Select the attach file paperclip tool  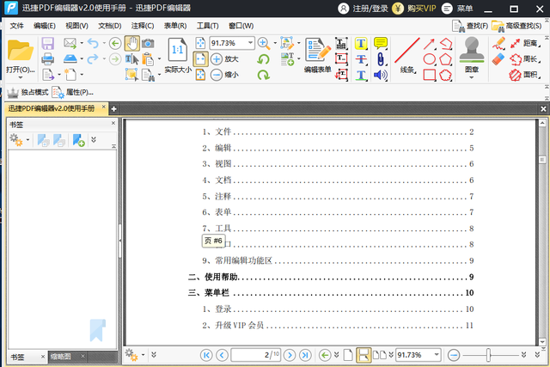(x=381, y=59)
